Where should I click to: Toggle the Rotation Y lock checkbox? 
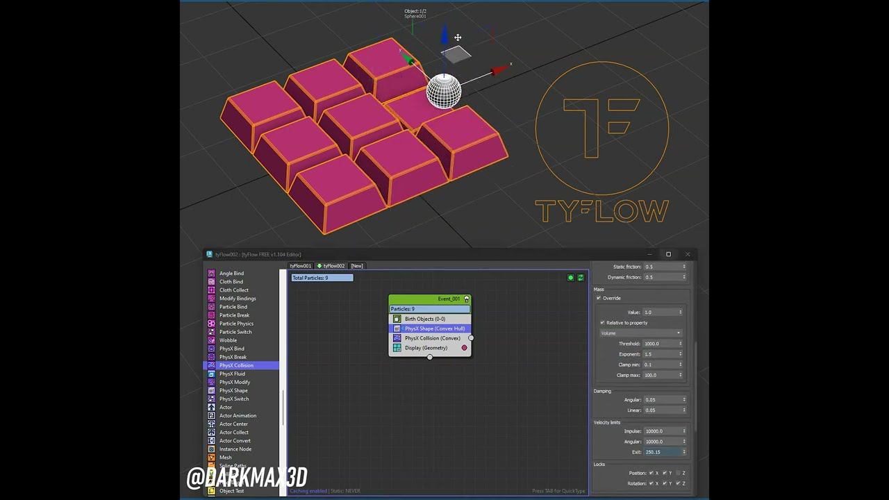click(665, 483)
